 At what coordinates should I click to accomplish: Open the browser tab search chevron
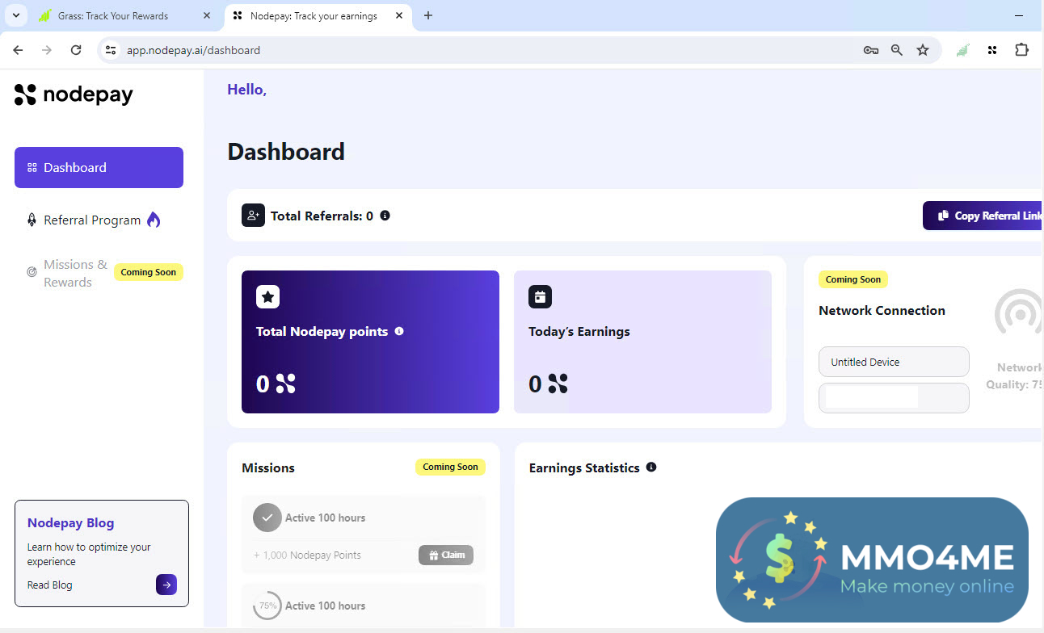(x=16, y=15)
